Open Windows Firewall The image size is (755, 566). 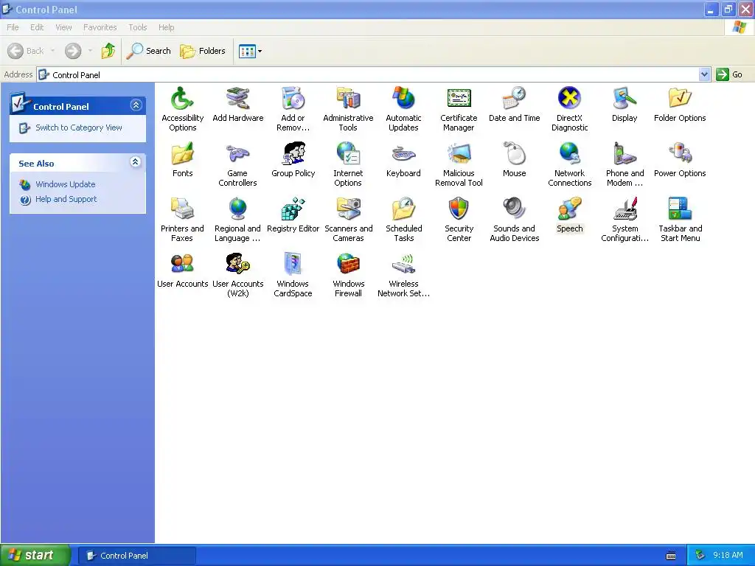pos(348,275)
